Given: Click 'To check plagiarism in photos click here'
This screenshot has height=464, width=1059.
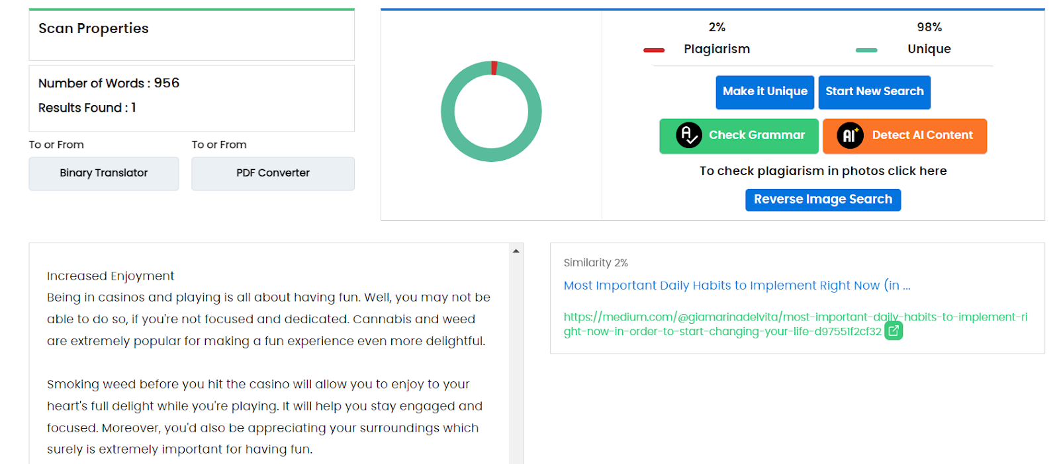Looking at the screenshot, I should 823,171.
